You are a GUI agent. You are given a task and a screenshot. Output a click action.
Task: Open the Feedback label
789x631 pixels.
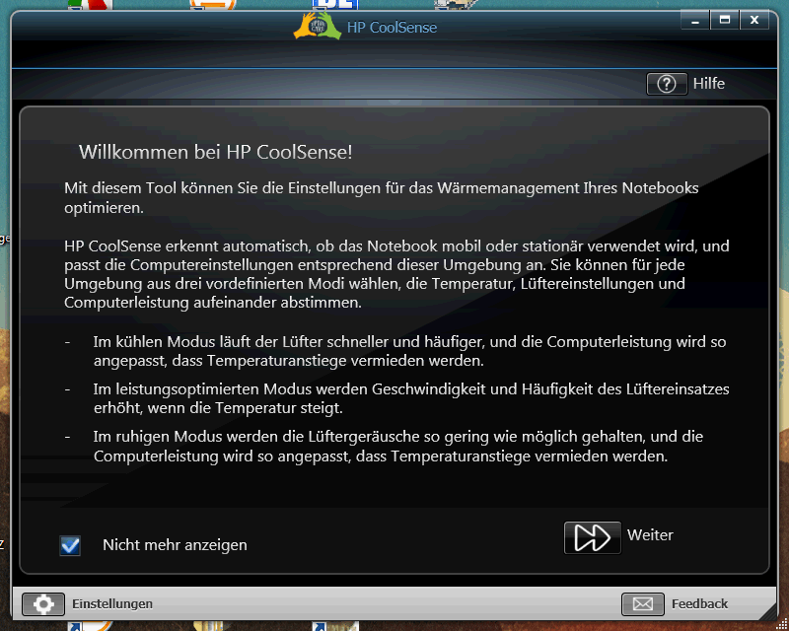[x=699, y=603]
